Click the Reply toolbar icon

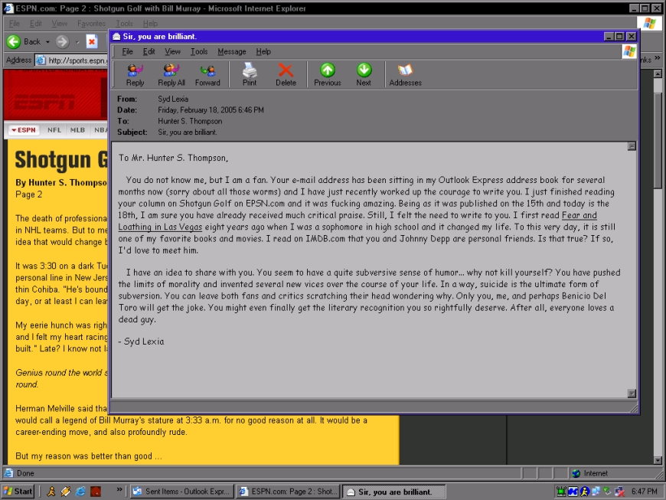135,75
